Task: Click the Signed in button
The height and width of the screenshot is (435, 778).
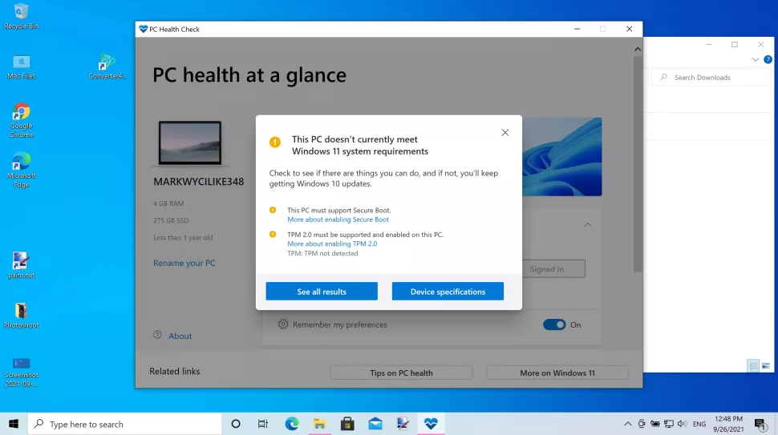Action: [553, 268]
